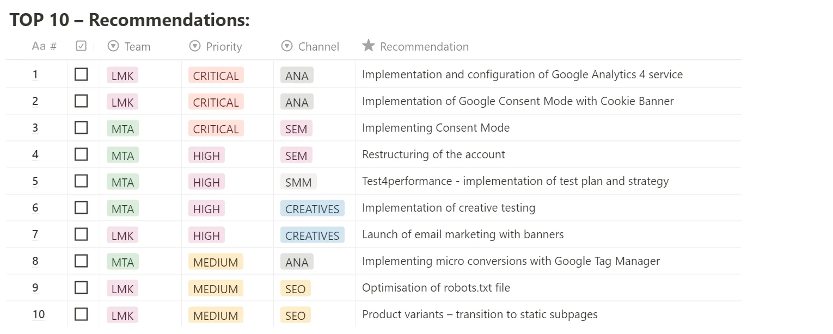
Task: Check the box for row 5
Action: pyautogui.click(x=81, y=181)
